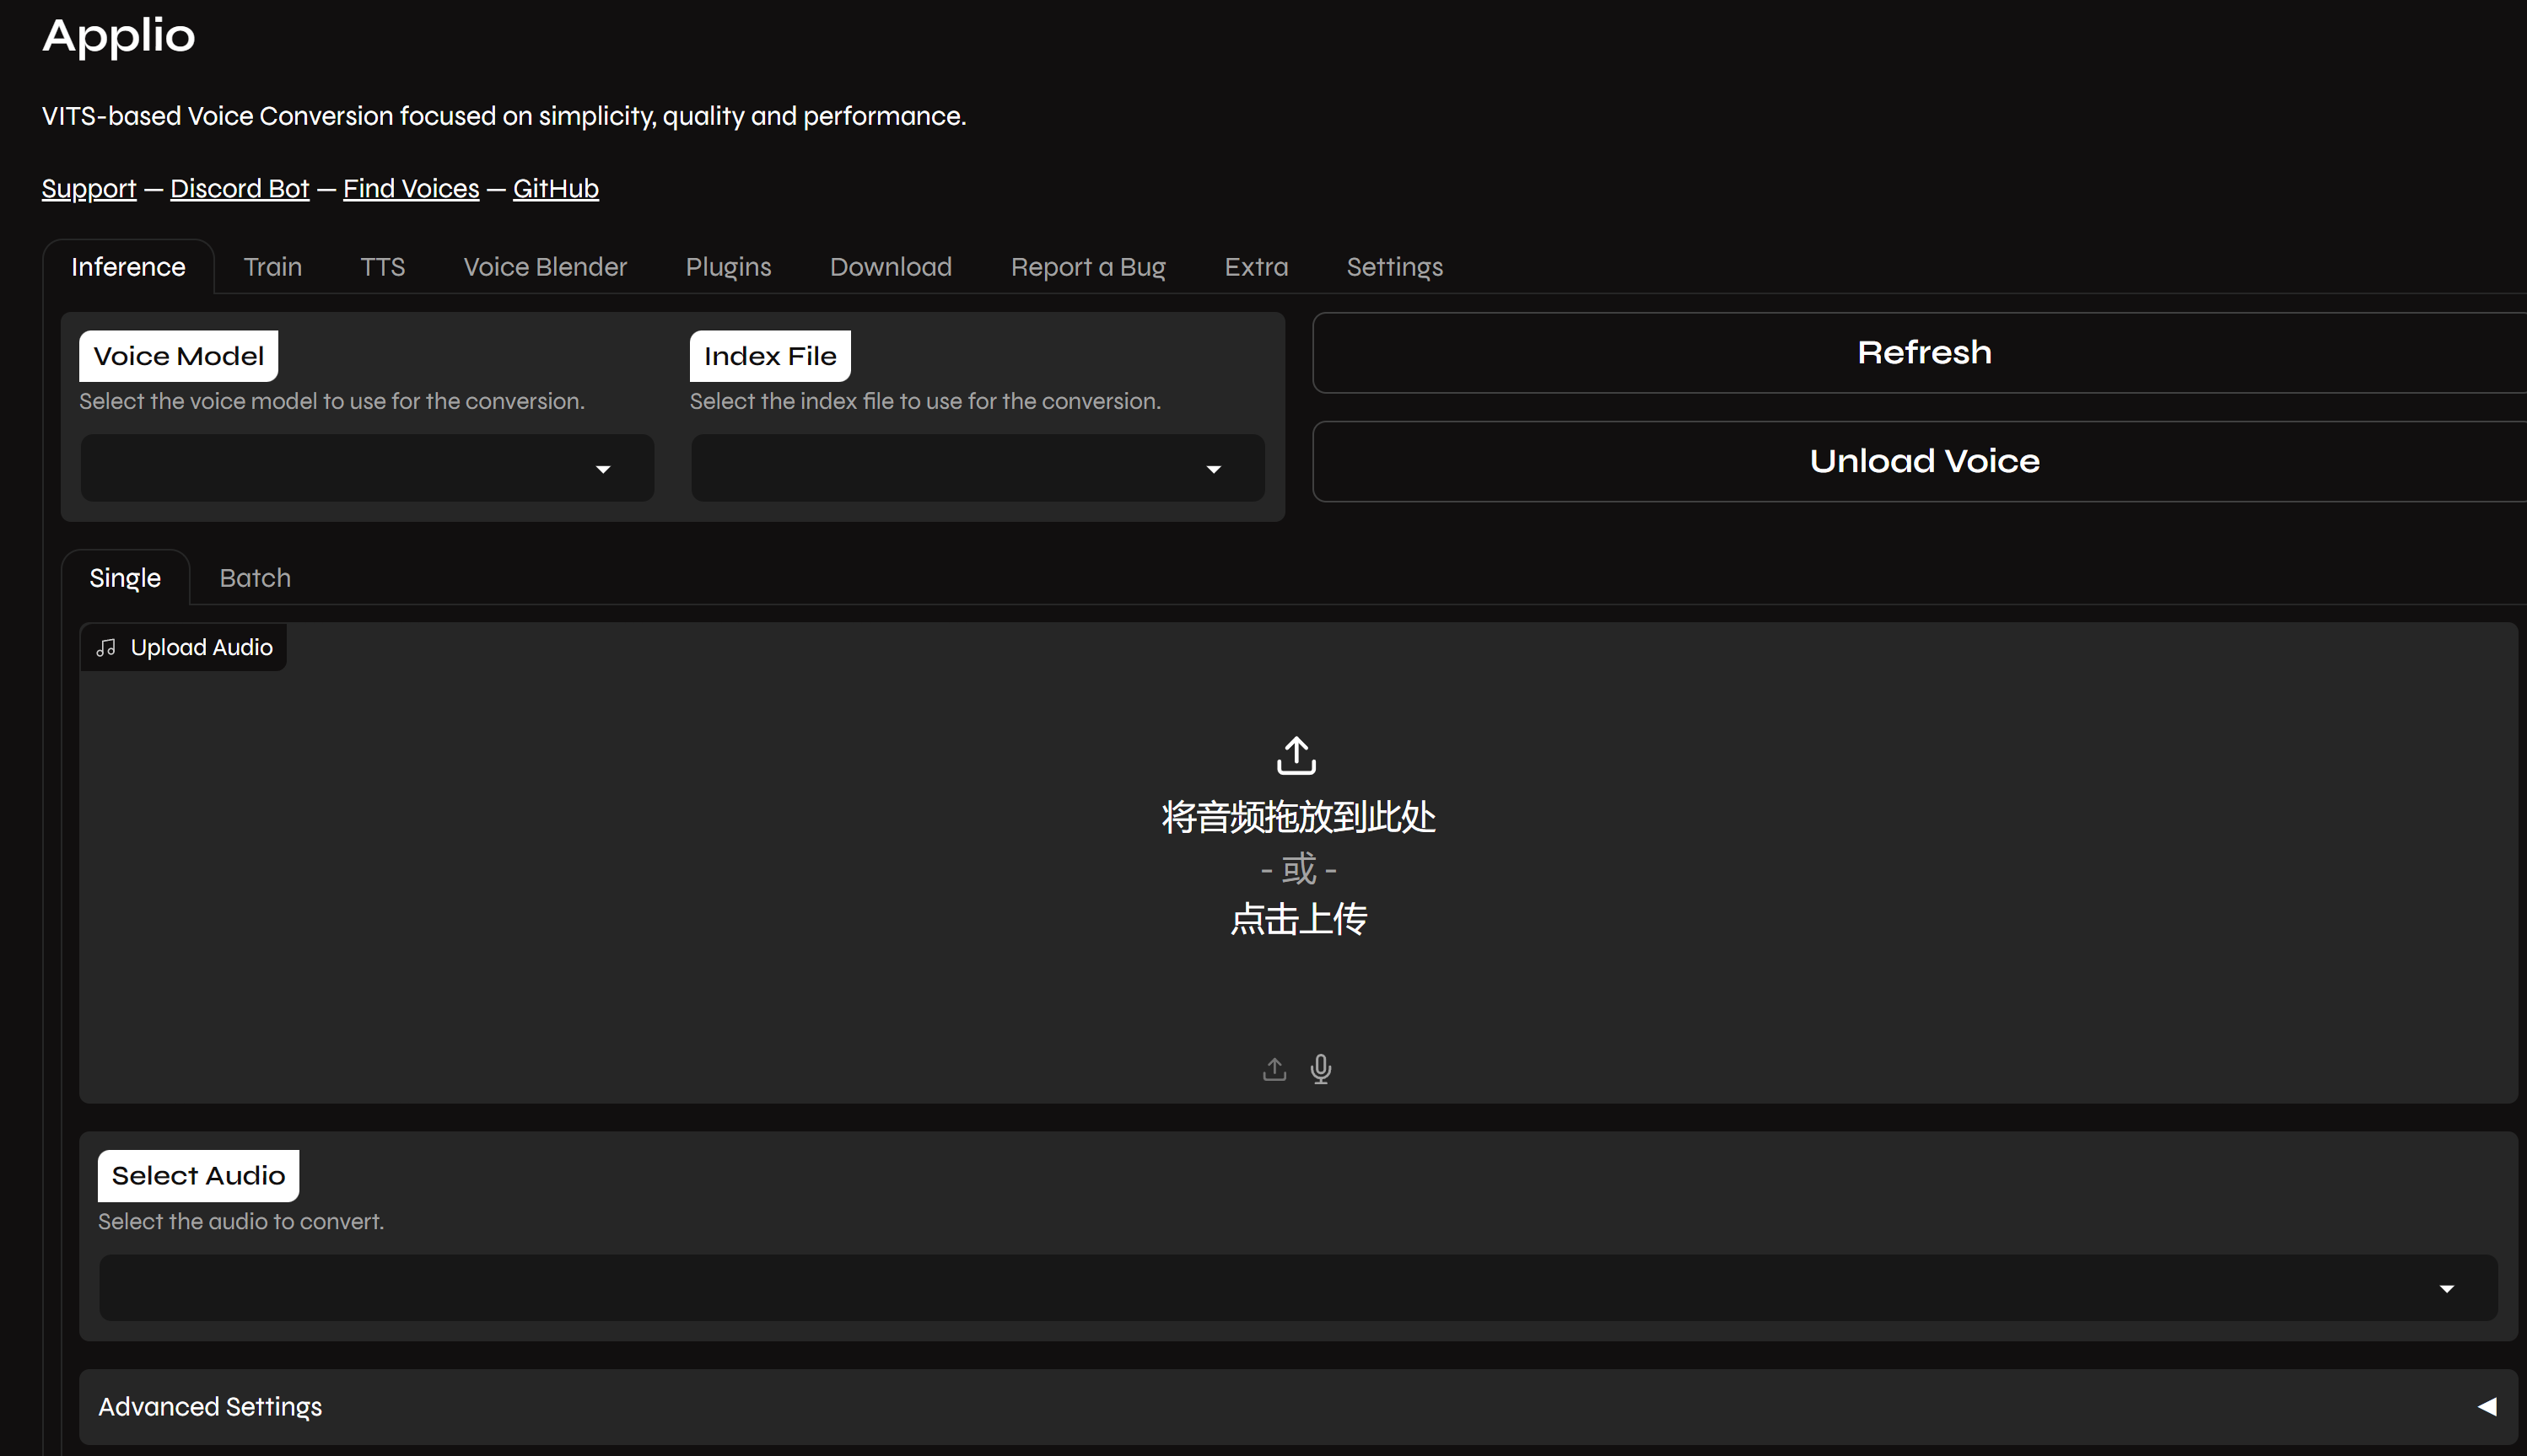Viewport: 2527px width, 1456px height.
Task: Select the Single sub-tab
Action: pos(125,578)
